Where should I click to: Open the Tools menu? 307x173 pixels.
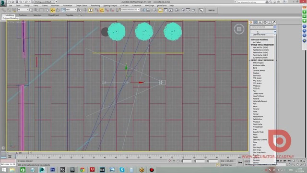(x=18, y=5)
